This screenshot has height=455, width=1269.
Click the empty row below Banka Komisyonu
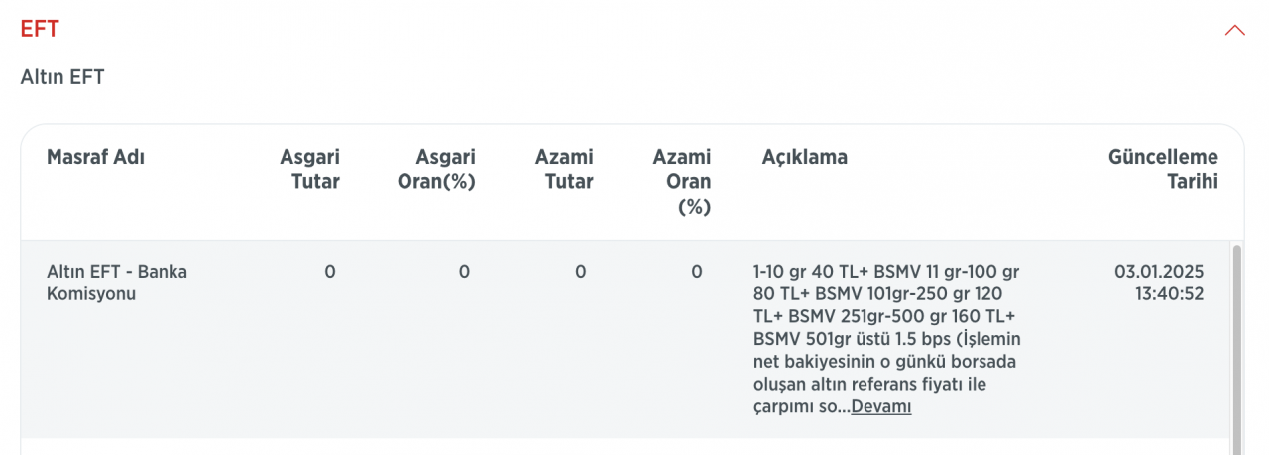626,447
